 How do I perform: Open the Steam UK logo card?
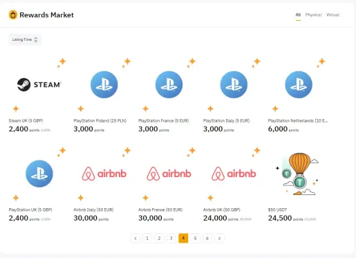tap(39, 84)
